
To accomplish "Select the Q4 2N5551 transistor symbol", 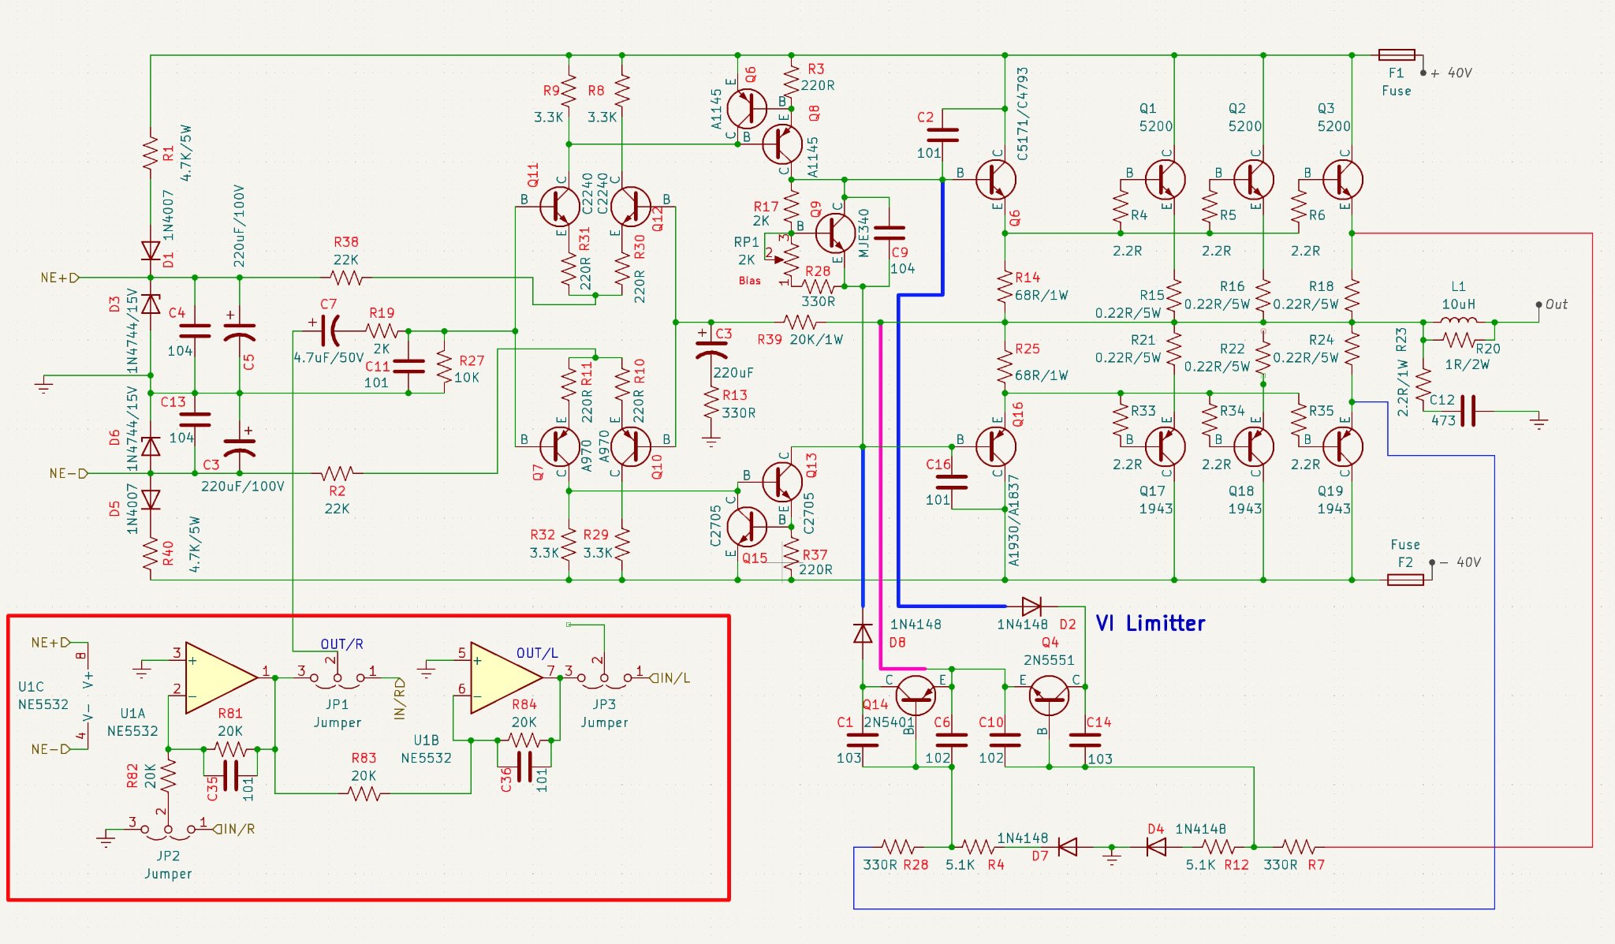I will (1049, 696).
